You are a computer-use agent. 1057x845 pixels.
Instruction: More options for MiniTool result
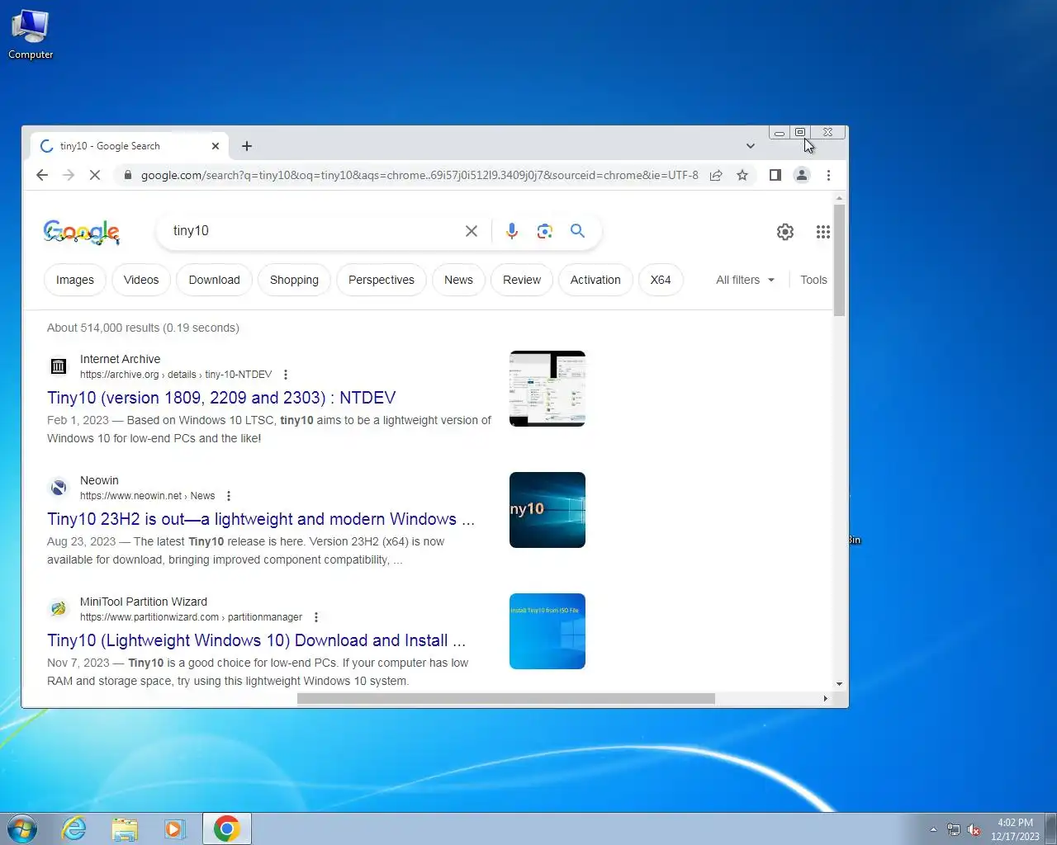point(316,617)
